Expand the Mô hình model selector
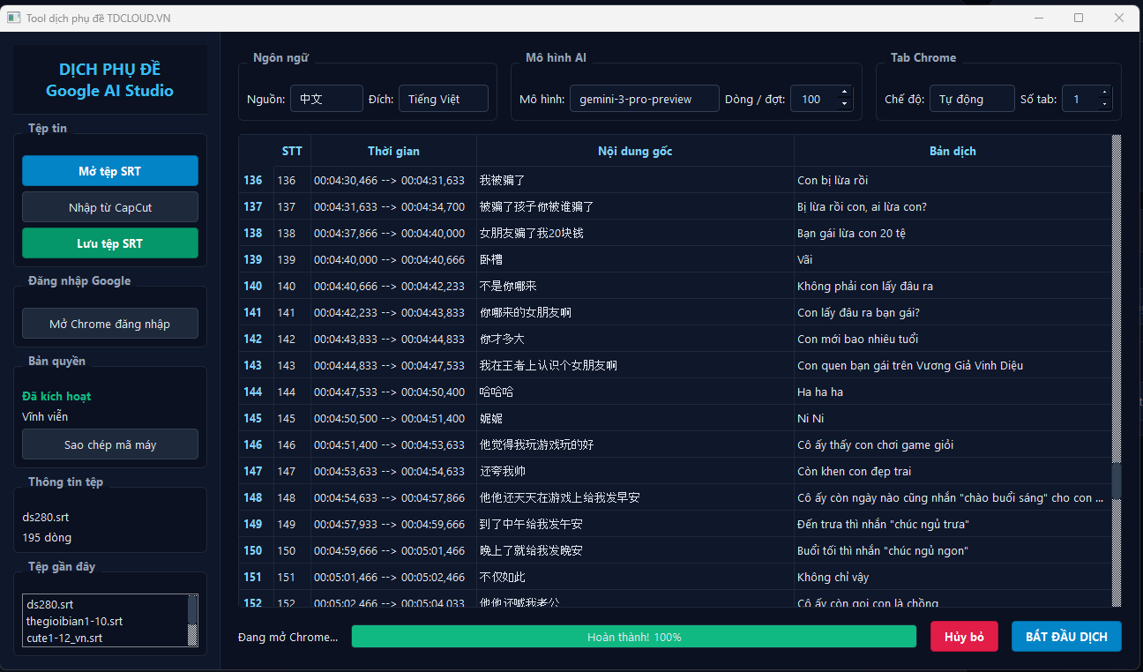This screenshot has height=672, width=1143. (644, 99)
